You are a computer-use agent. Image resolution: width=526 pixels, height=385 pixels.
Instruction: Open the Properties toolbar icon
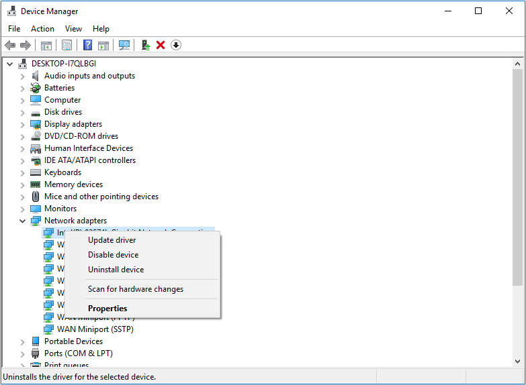pos(67,45)
